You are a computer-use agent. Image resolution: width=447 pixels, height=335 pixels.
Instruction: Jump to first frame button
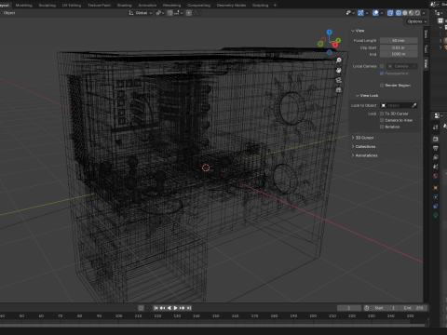point(156,308)
